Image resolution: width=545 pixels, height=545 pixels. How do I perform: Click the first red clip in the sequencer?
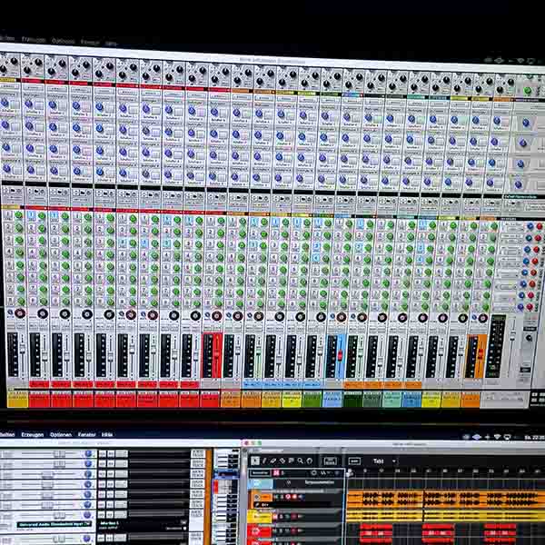[x=376, y=531]
